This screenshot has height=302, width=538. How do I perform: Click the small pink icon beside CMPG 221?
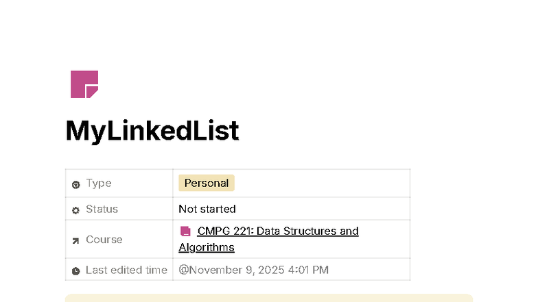pos(185,231)
